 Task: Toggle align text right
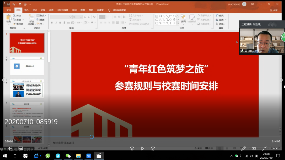coord(109,23)
